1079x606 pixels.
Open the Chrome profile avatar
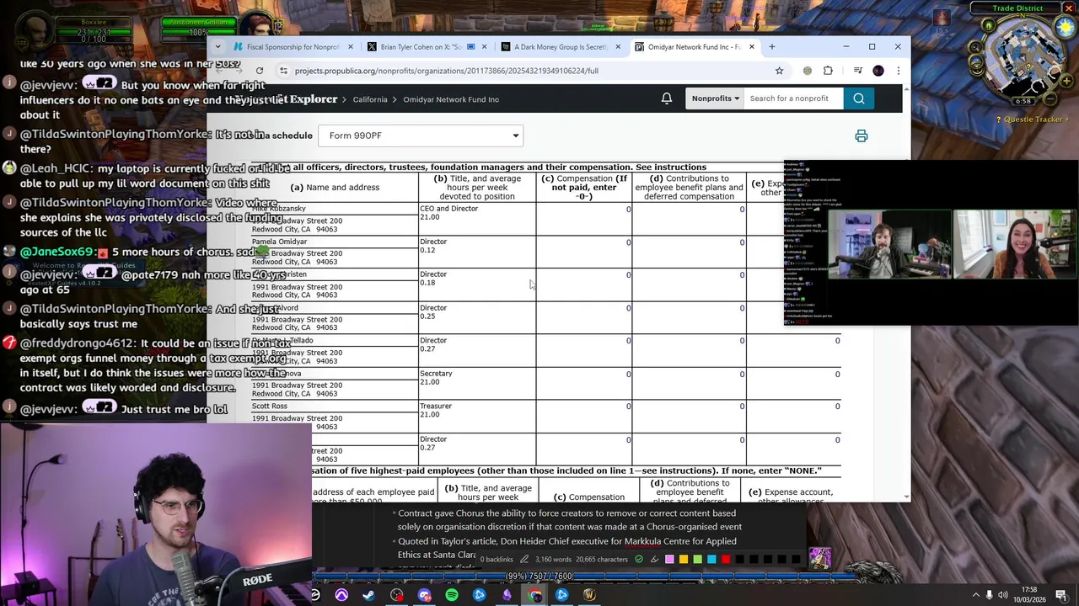[x=878, y=71]
